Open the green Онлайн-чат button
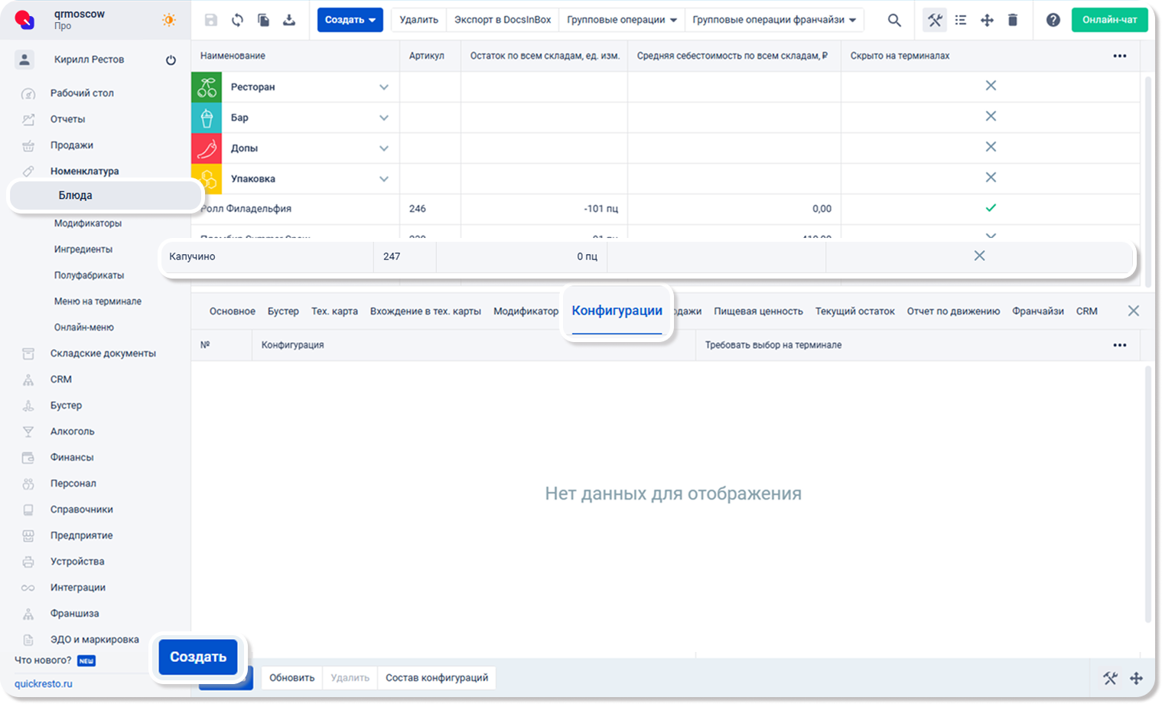Image resolution: width=1162 pixels, height=704 pixels. coord(1109,20)
